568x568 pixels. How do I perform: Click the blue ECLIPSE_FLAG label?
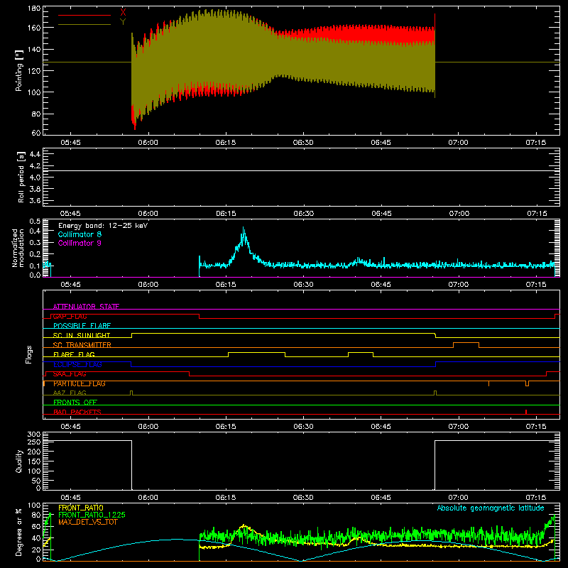[x=77, y=364]
